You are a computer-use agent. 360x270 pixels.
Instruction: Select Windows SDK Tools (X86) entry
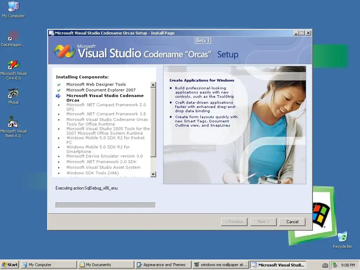92,173
